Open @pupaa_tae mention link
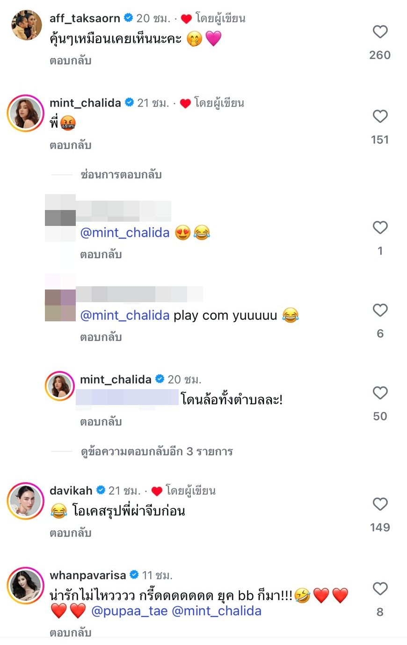This screenshot has width=407, height=645. (129, 611)
